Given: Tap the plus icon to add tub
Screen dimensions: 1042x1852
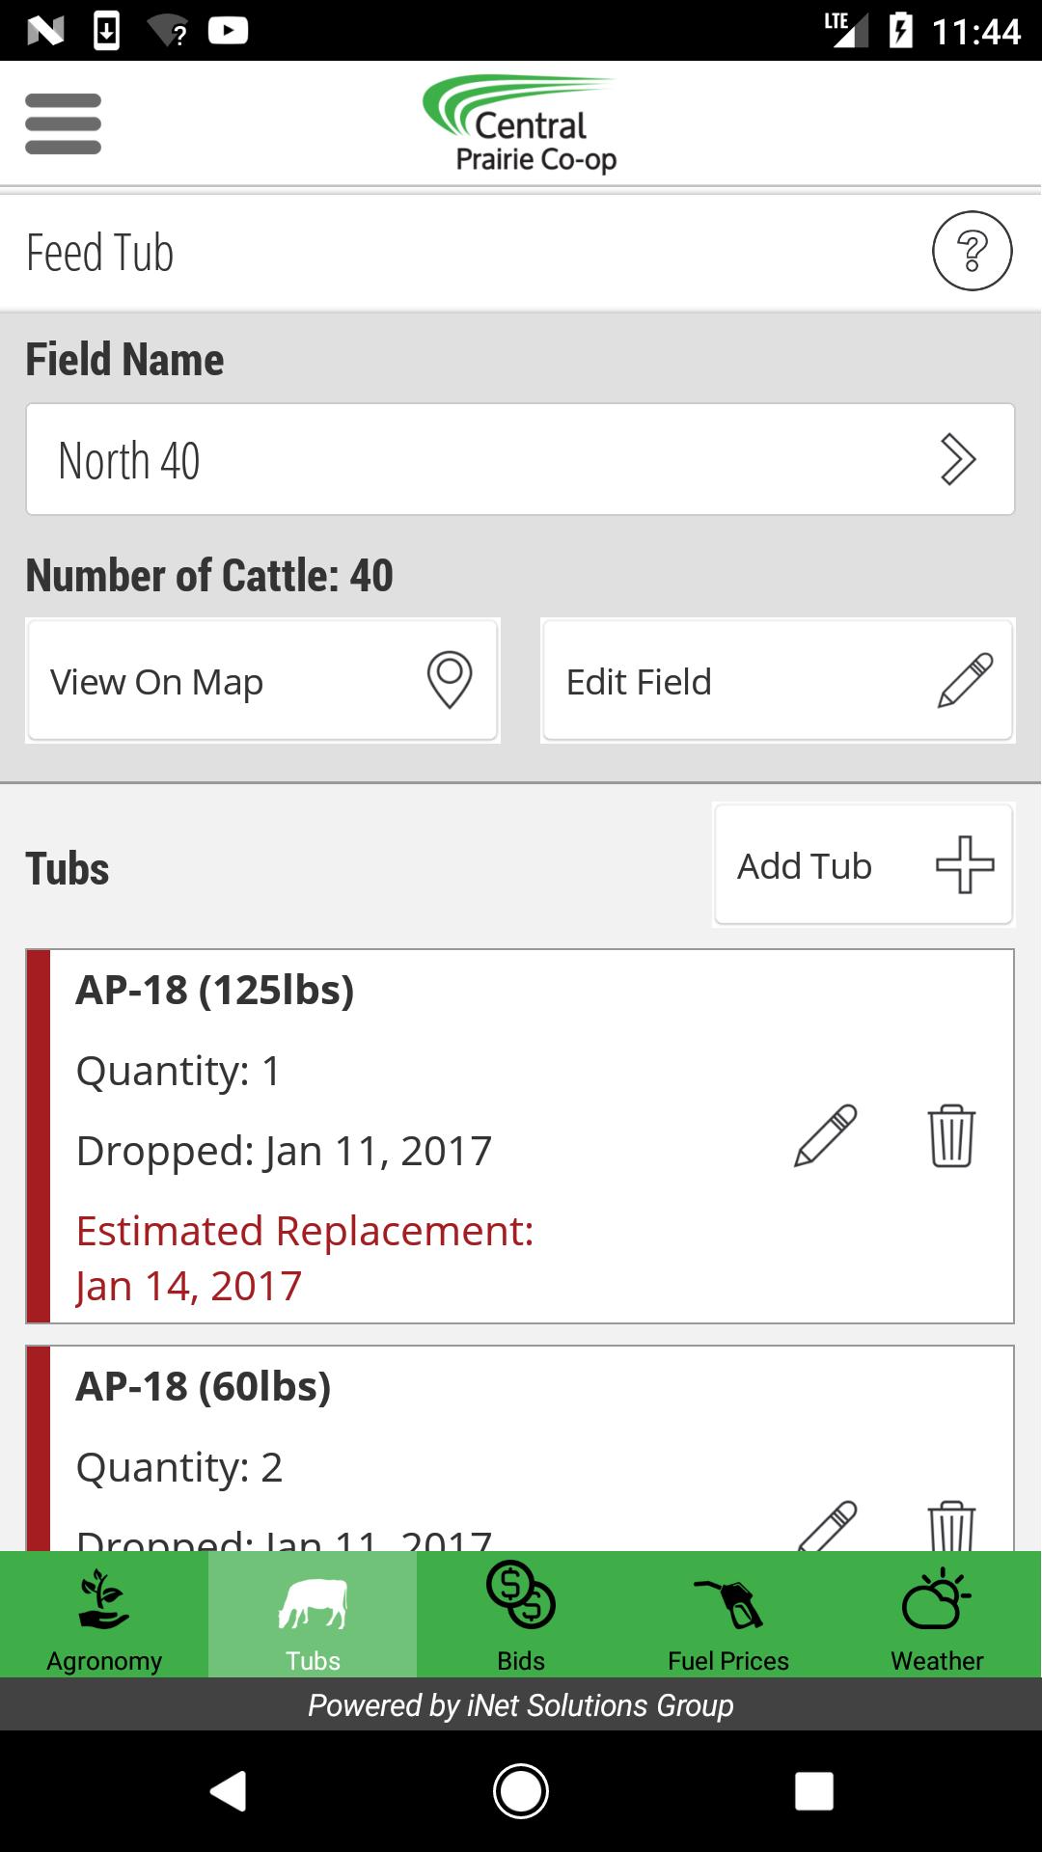Looking at the screenshot, I should point(965,864).
